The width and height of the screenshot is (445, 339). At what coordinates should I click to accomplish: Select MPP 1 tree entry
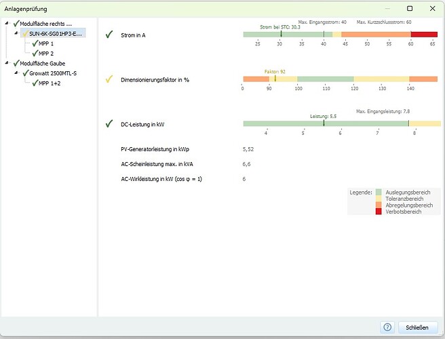click(46, 43)
